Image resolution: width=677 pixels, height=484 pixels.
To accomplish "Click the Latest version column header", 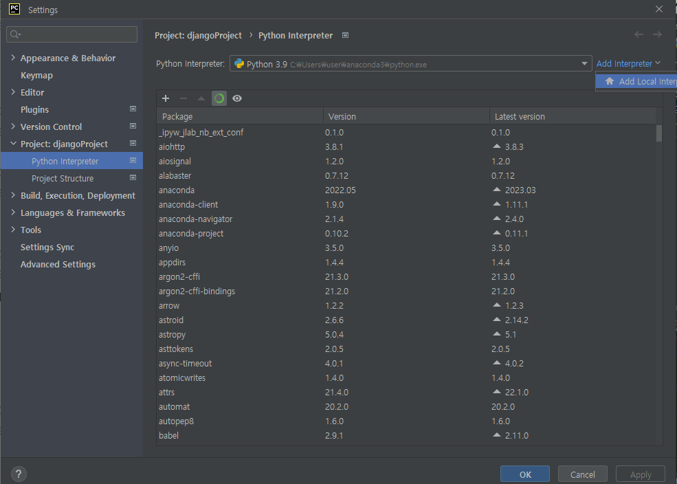I will [x=573, y=117].
